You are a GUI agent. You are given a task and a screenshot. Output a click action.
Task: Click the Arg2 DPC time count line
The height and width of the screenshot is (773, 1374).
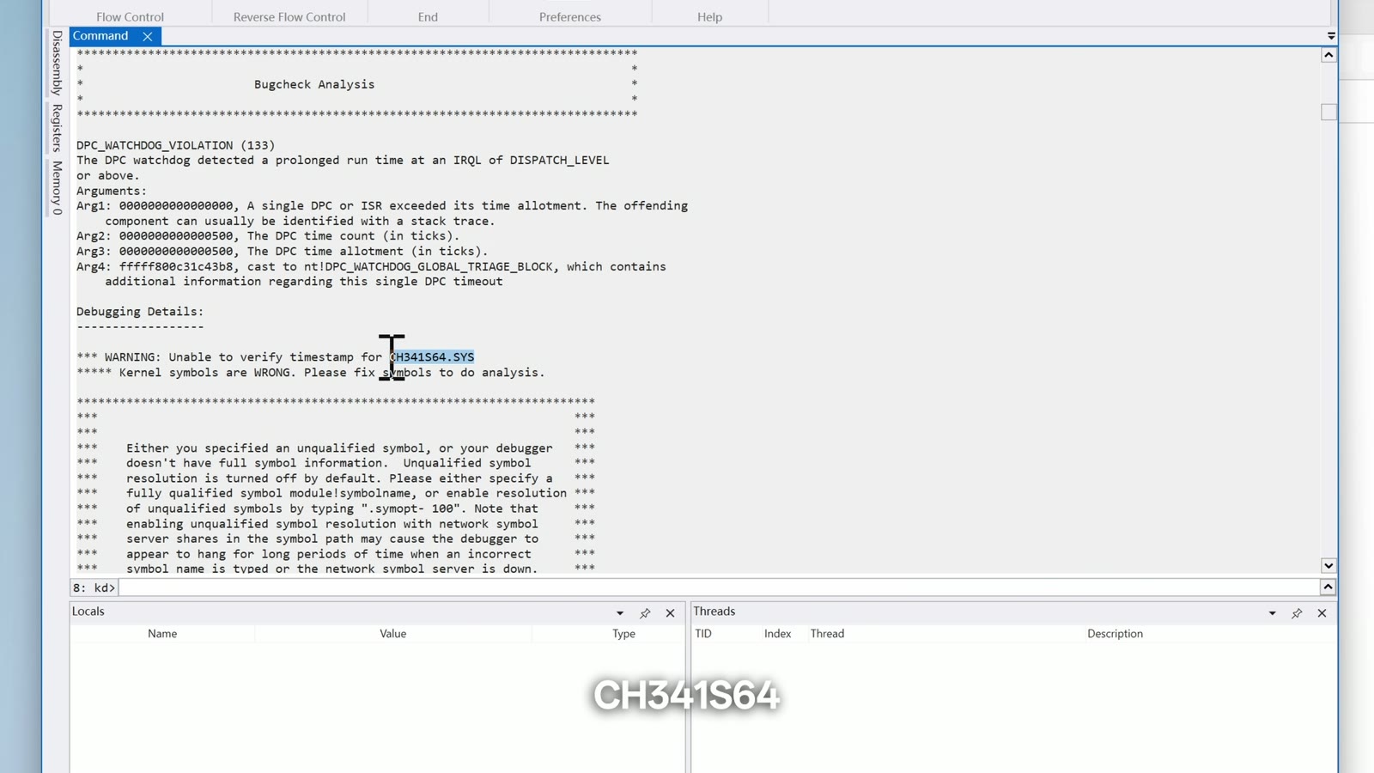pyautogui.click(x=268, y=236)
